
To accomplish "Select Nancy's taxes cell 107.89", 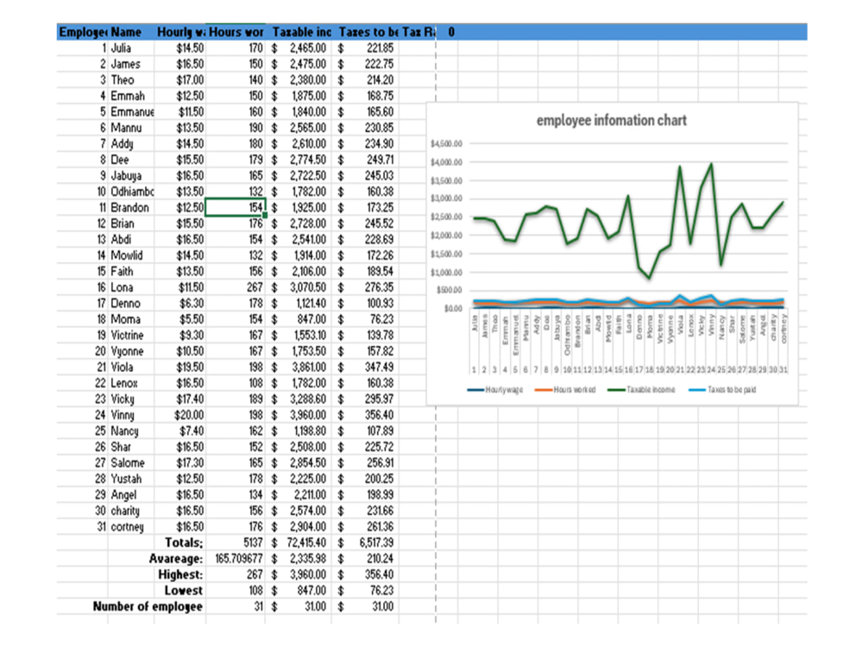I will [x=365, y=430].
